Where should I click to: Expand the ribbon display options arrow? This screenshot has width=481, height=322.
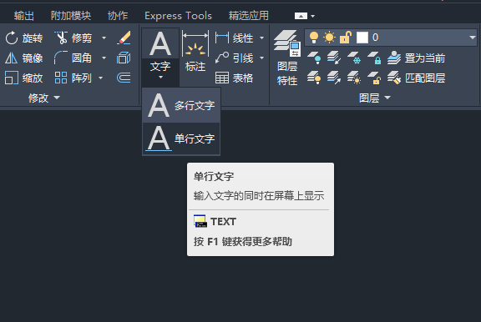click(x=312, y=16)
